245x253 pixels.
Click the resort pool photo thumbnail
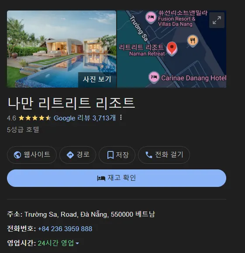62,49
